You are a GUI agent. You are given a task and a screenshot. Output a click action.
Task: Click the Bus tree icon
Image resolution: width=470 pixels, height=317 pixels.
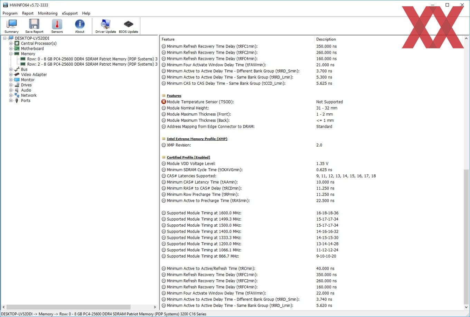pyautogui.click(x=17, y=69)
